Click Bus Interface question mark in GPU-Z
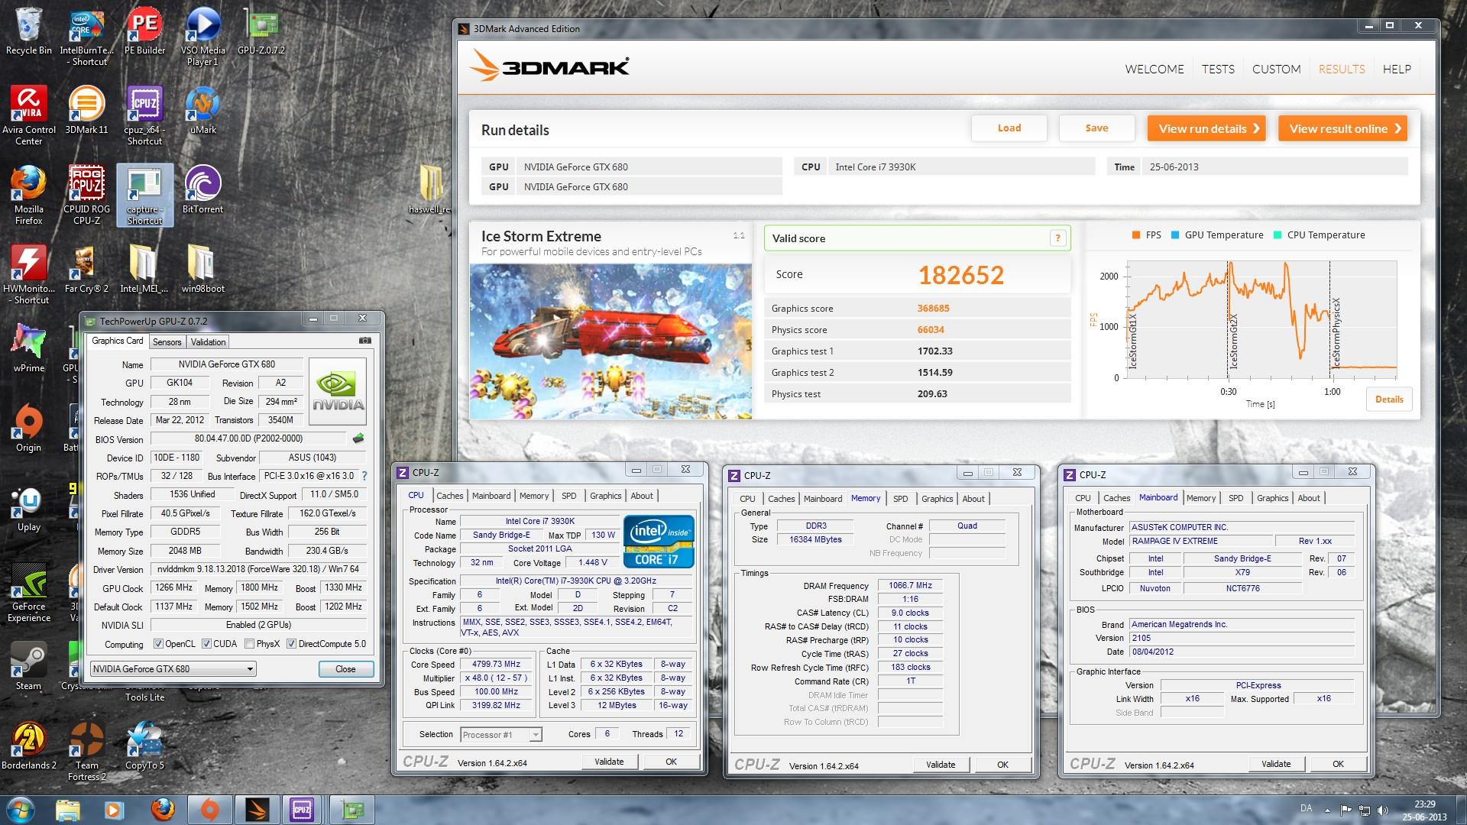1467x825 pixels. click(x=364, y=476)
